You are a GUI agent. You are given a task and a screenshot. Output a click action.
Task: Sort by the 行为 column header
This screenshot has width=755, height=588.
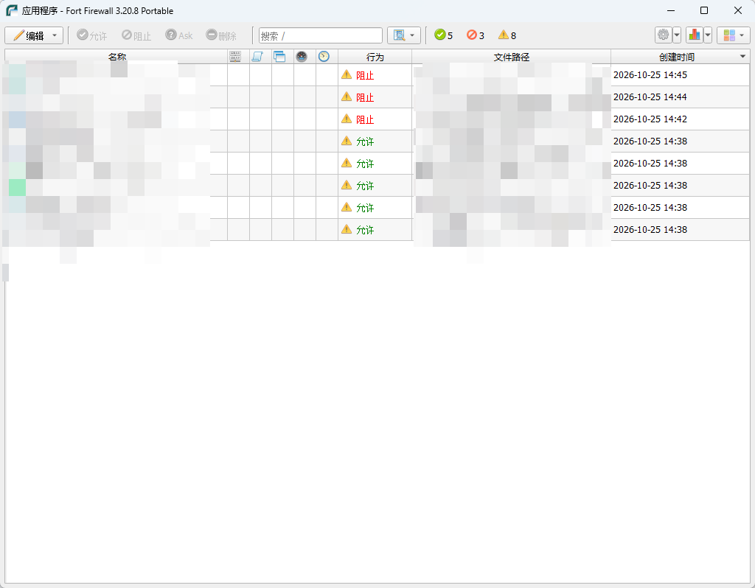pyautogui.click(x=375, y=57)
